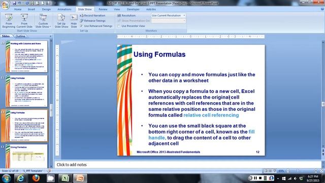The width and height of the screenshot is (325, 183).
Task: Switch to Excel in the taskbar
Action: (66, 178)
